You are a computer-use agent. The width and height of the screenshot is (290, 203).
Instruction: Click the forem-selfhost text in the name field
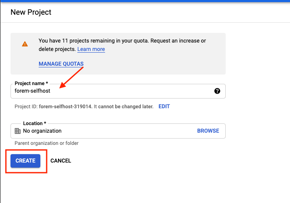pos(32,91)
